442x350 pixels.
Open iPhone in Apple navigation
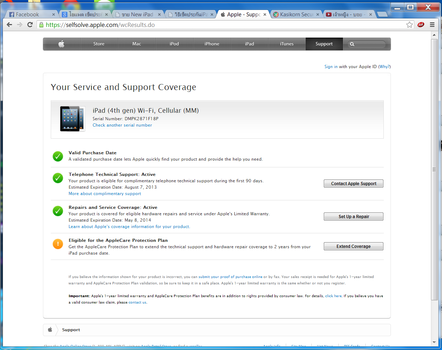[x=212, y=44]
